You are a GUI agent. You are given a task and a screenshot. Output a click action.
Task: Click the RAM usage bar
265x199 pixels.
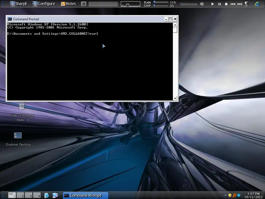pos(161,2)
